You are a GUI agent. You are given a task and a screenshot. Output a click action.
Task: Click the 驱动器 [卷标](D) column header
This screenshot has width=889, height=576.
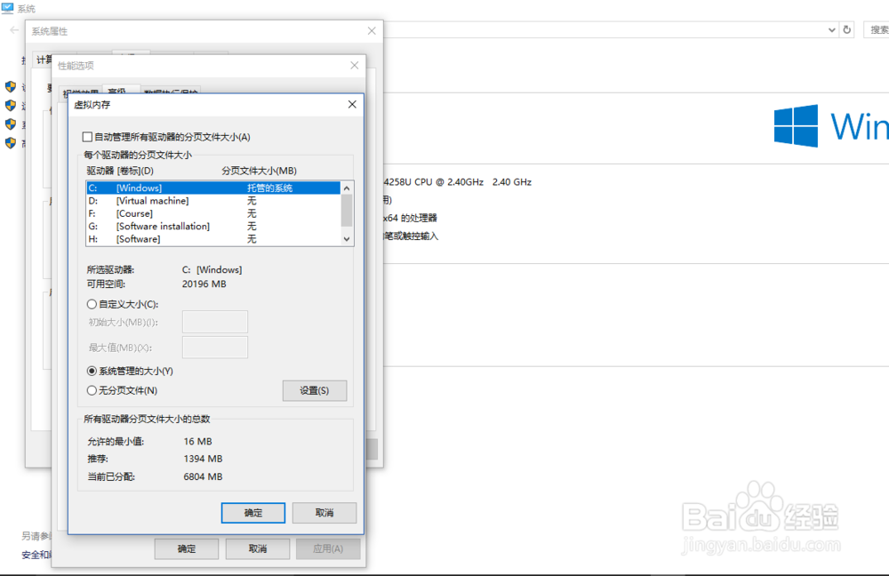click(x=120, y=171)
